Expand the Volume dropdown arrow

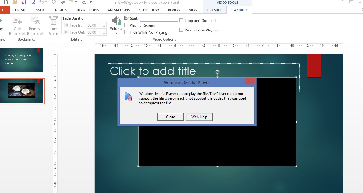(116, 33)
